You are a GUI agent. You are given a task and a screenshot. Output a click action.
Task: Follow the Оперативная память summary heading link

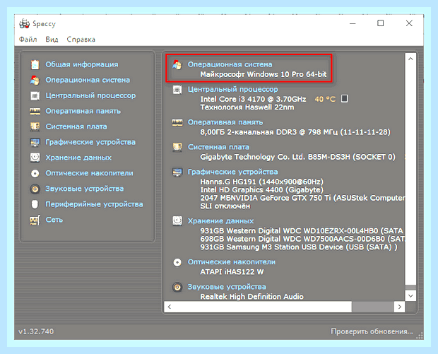(x=225, y=122)
